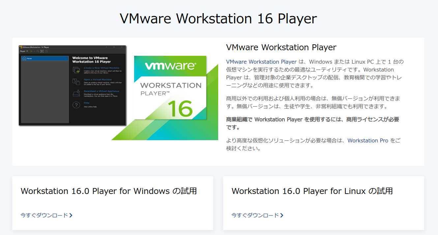438x235 pixels.
Task: Click the Workstation Player app screenshot thumbnail
Action: [73, 86]
